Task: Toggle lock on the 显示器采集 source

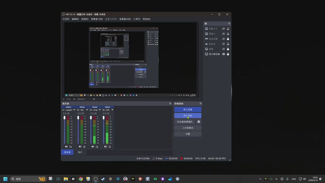Action: (228, 54)
